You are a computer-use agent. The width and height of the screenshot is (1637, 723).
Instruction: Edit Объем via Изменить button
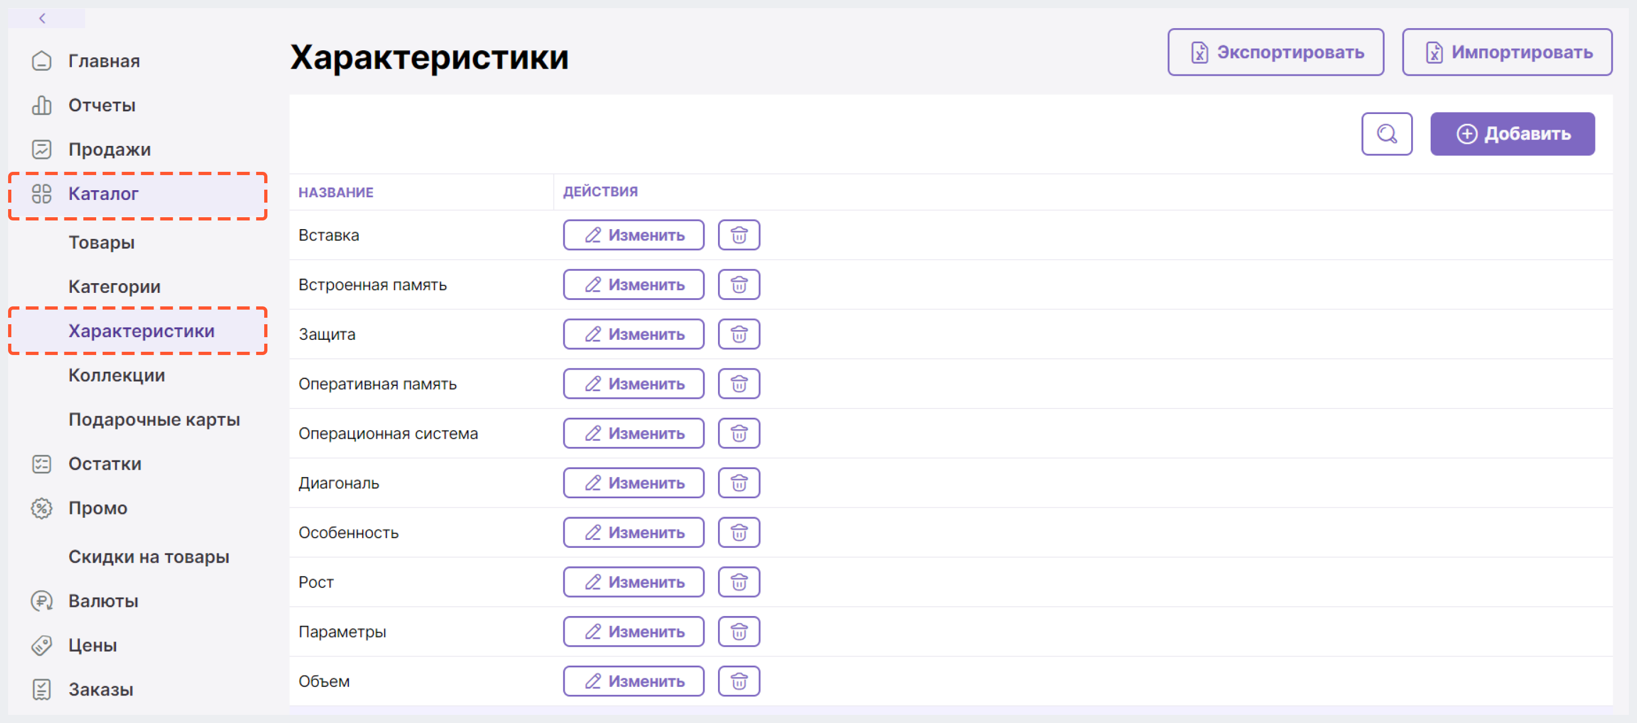tap(633, 681)
